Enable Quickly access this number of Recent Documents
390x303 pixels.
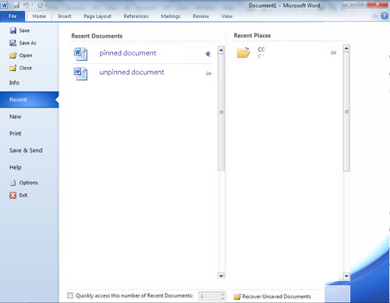click(x=70, y=295)
